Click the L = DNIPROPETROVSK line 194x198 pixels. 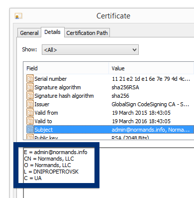point(51,172)
